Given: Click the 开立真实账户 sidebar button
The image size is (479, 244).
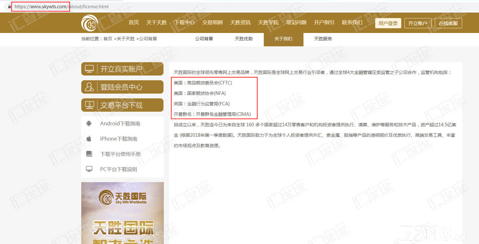Looking at the screenshot, I should point(122,69).
